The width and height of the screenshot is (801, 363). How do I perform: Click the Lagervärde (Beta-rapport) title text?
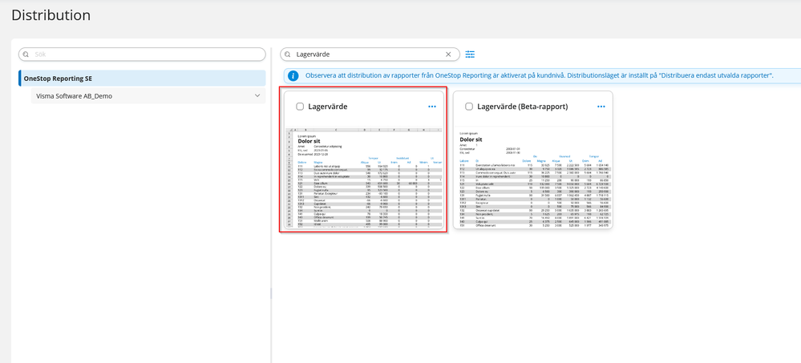click(522, 107)
